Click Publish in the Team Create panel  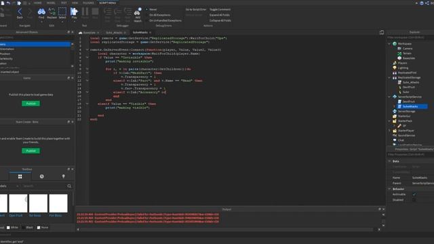tap(31, 150)
